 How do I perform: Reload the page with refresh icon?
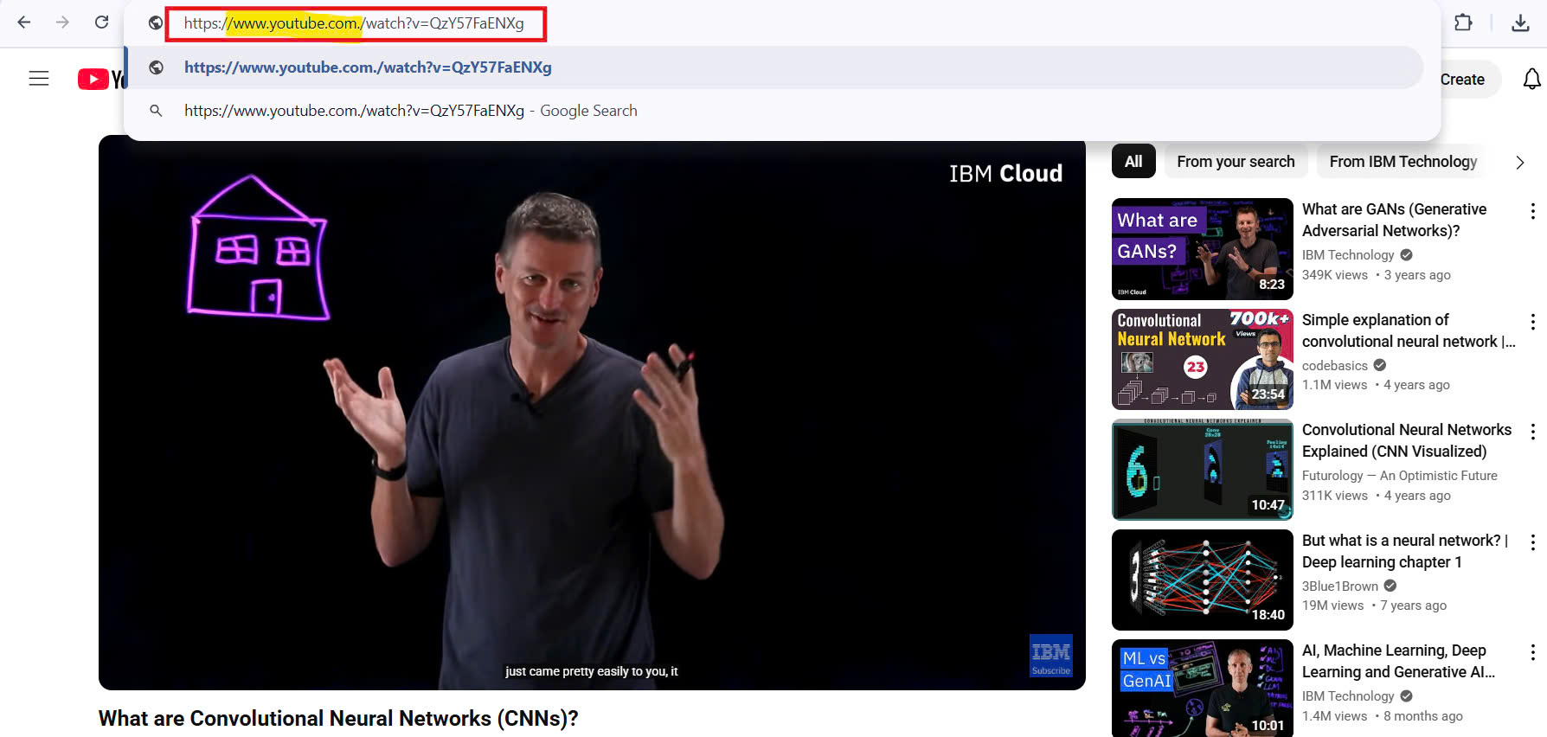[x=101, y=22]
